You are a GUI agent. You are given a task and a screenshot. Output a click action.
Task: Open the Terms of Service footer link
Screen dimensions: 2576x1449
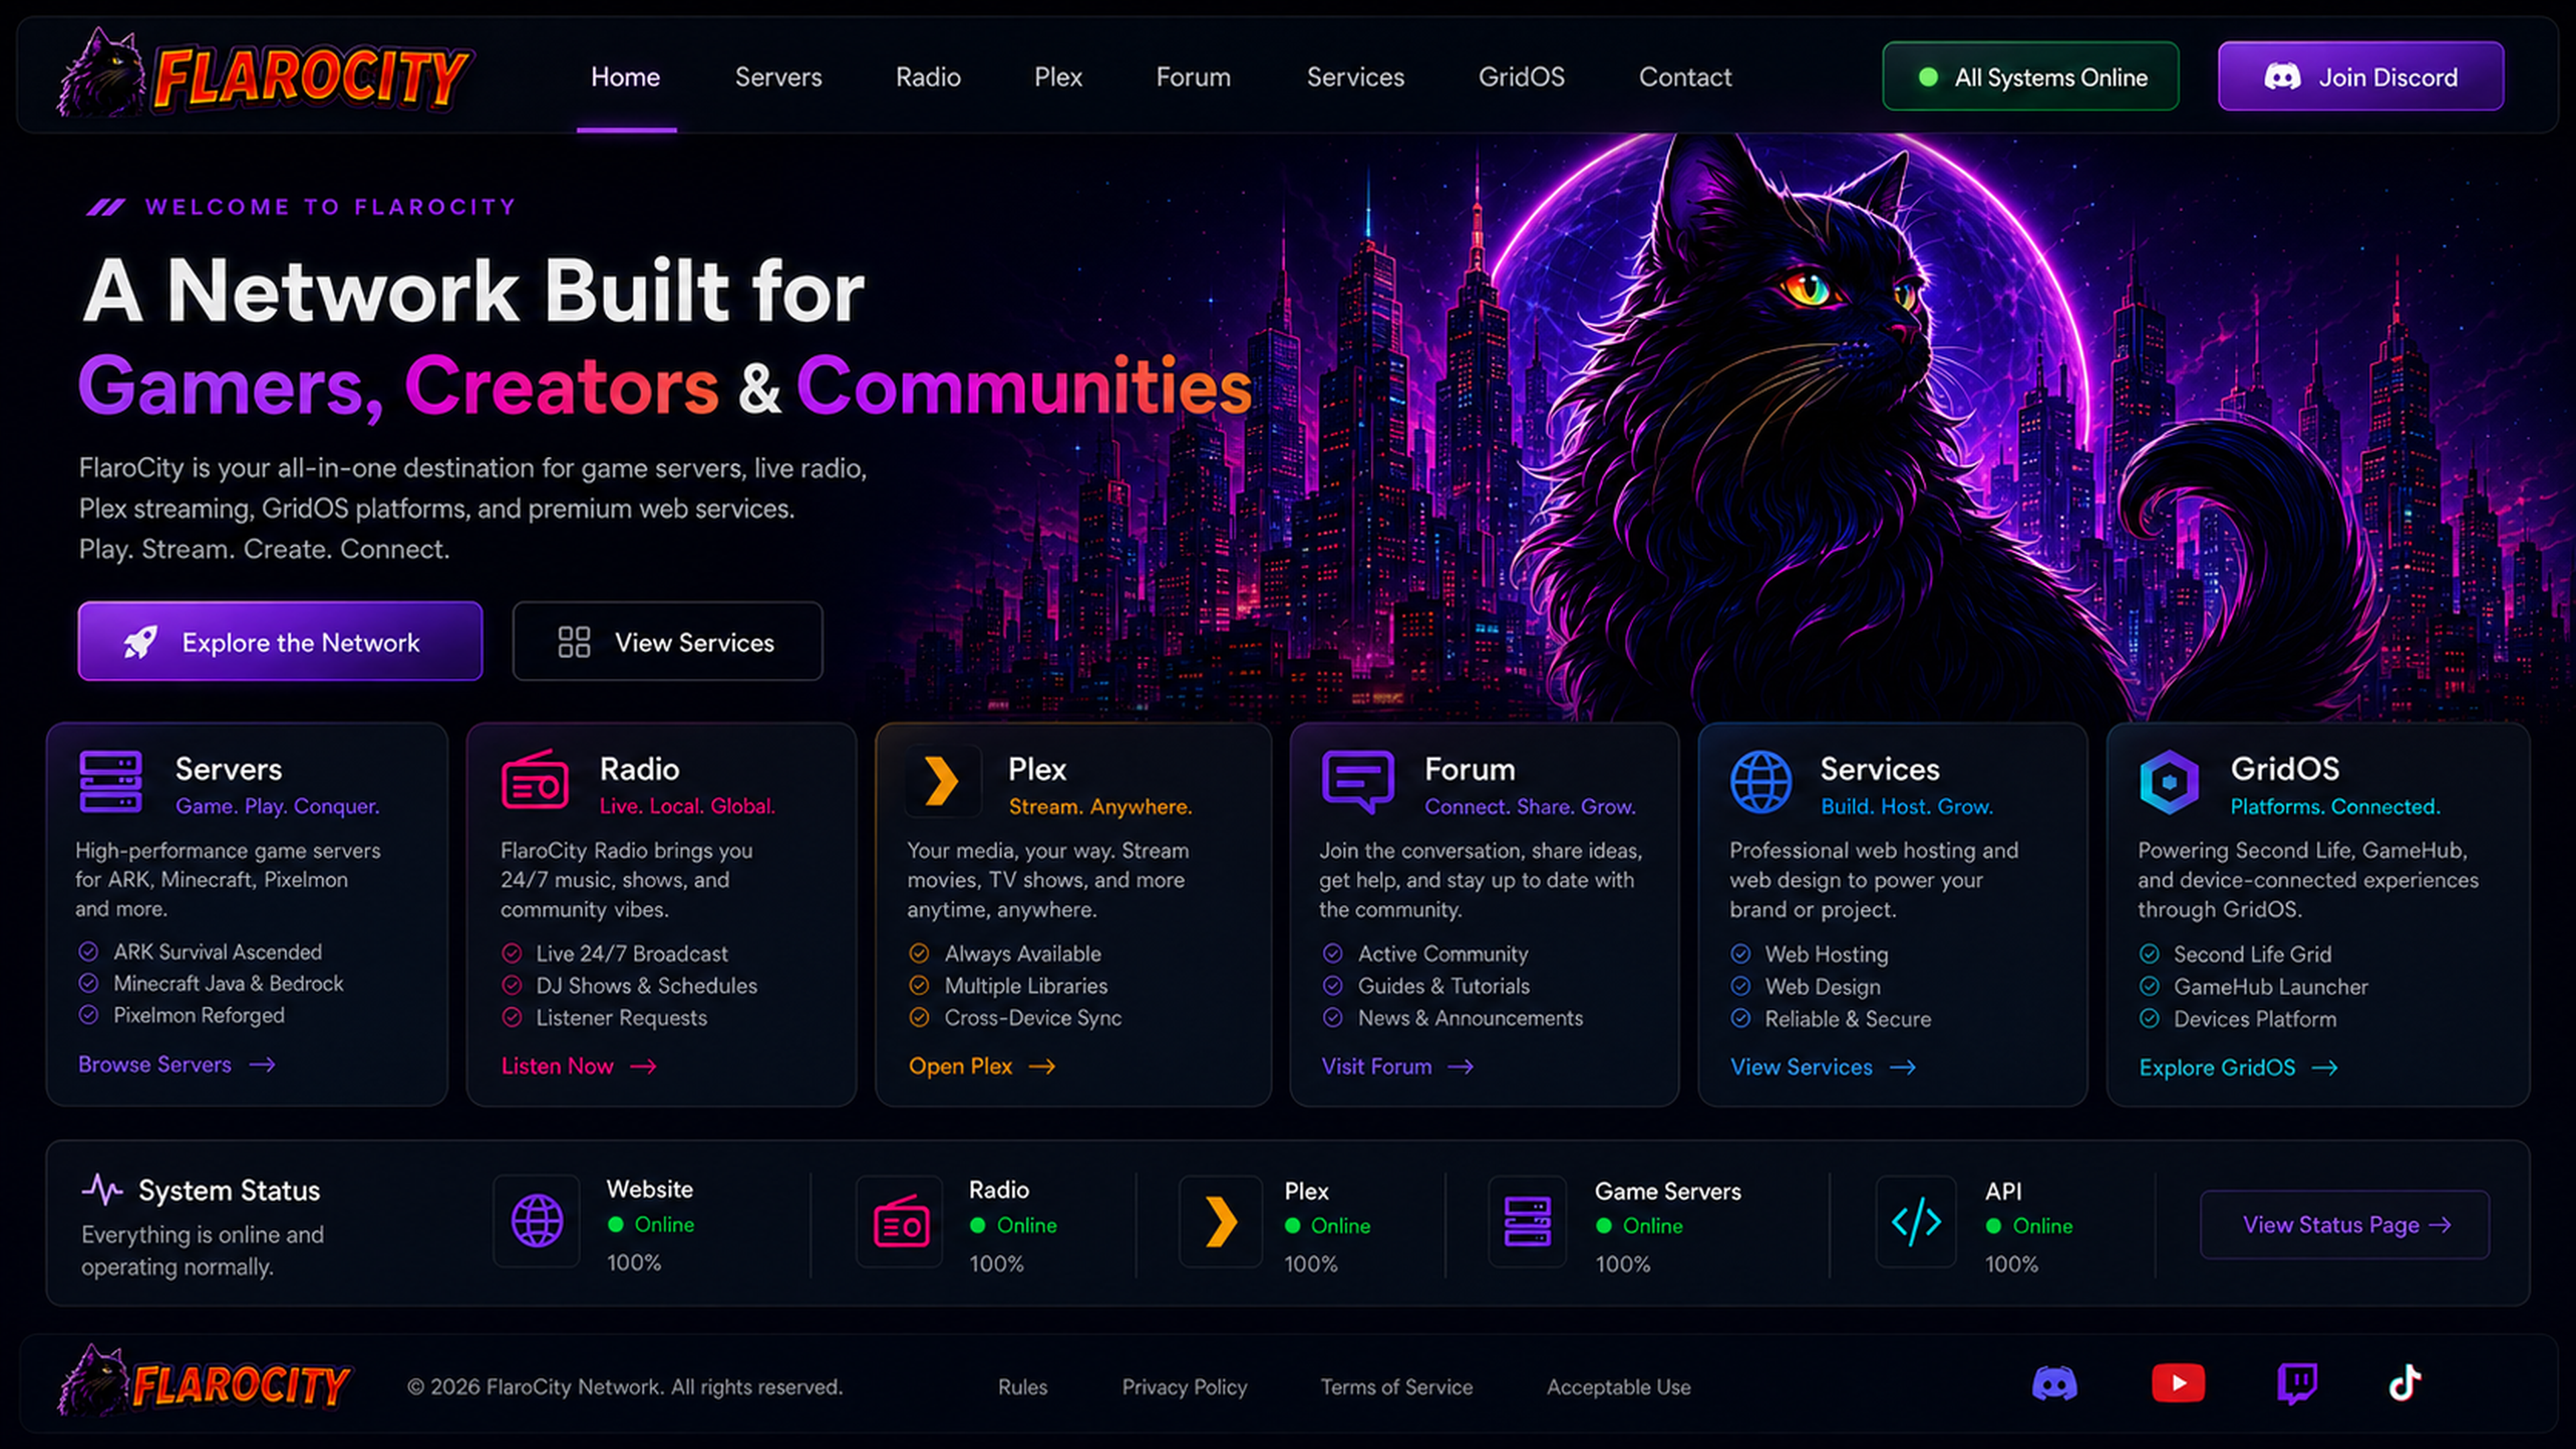(x=1396, y=1387)
